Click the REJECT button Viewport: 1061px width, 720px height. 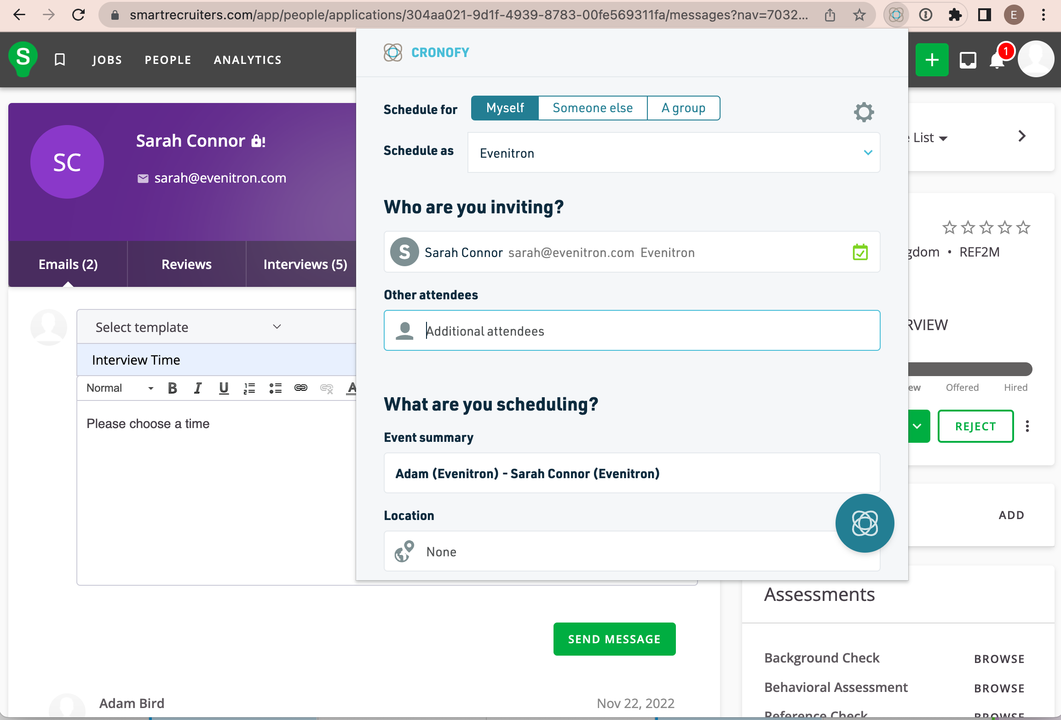coord(975,426)
